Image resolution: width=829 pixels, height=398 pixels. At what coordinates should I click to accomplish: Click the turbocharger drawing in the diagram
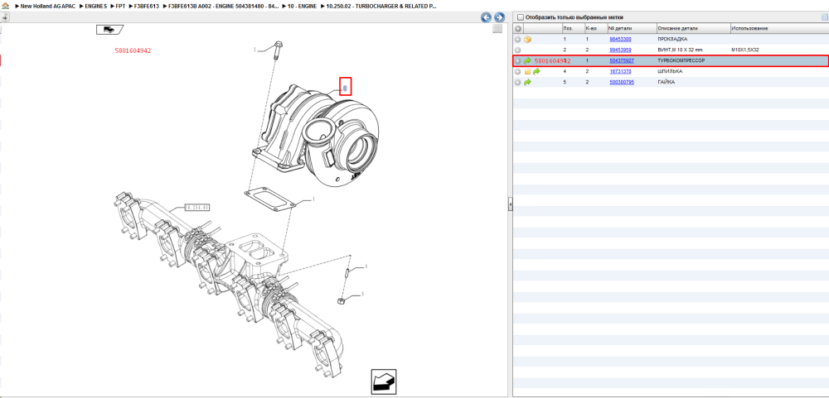[x=318, y=137]
